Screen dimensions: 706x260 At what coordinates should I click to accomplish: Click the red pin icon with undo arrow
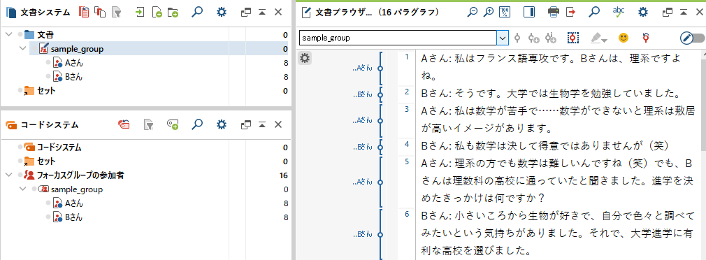[x=645, y=38]
